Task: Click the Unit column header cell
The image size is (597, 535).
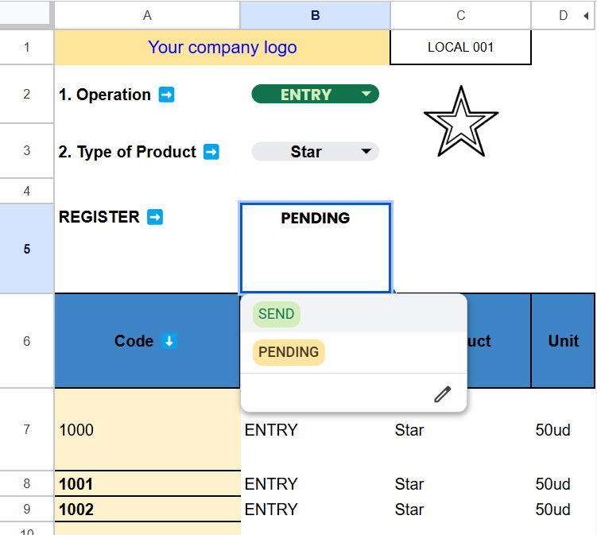Action: (563, 341)
